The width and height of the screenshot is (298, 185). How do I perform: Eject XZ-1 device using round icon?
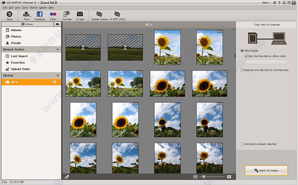[x=55, y=82]
